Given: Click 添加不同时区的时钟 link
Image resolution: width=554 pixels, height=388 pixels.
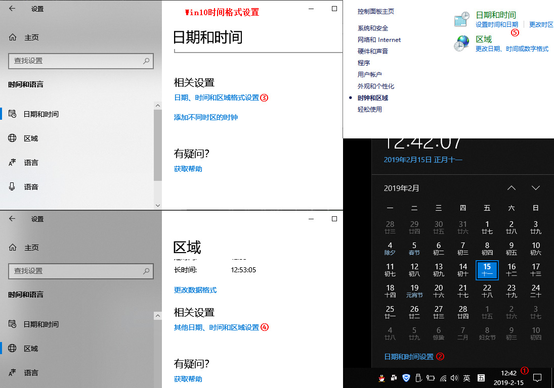Looking at the screenshot, I should pos(205,117).
